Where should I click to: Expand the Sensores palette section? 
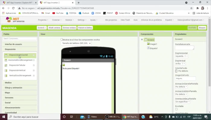click(x=20, y=98)
